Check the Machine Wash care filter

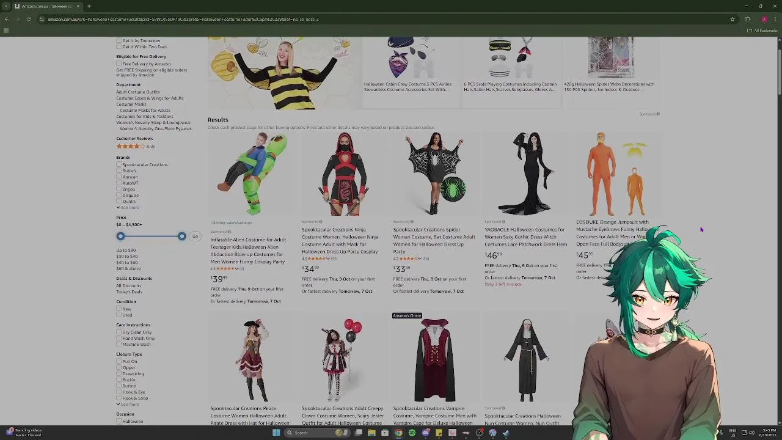click(x=119, y=344)
